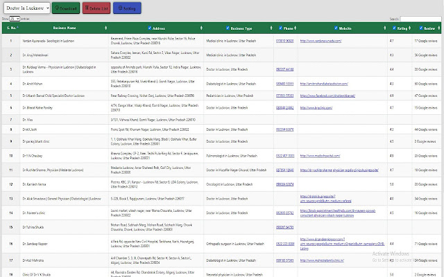The image size is (444, 277).
Task: Select the Dr. Vilas name cell
Action: [x=64, y=120]
